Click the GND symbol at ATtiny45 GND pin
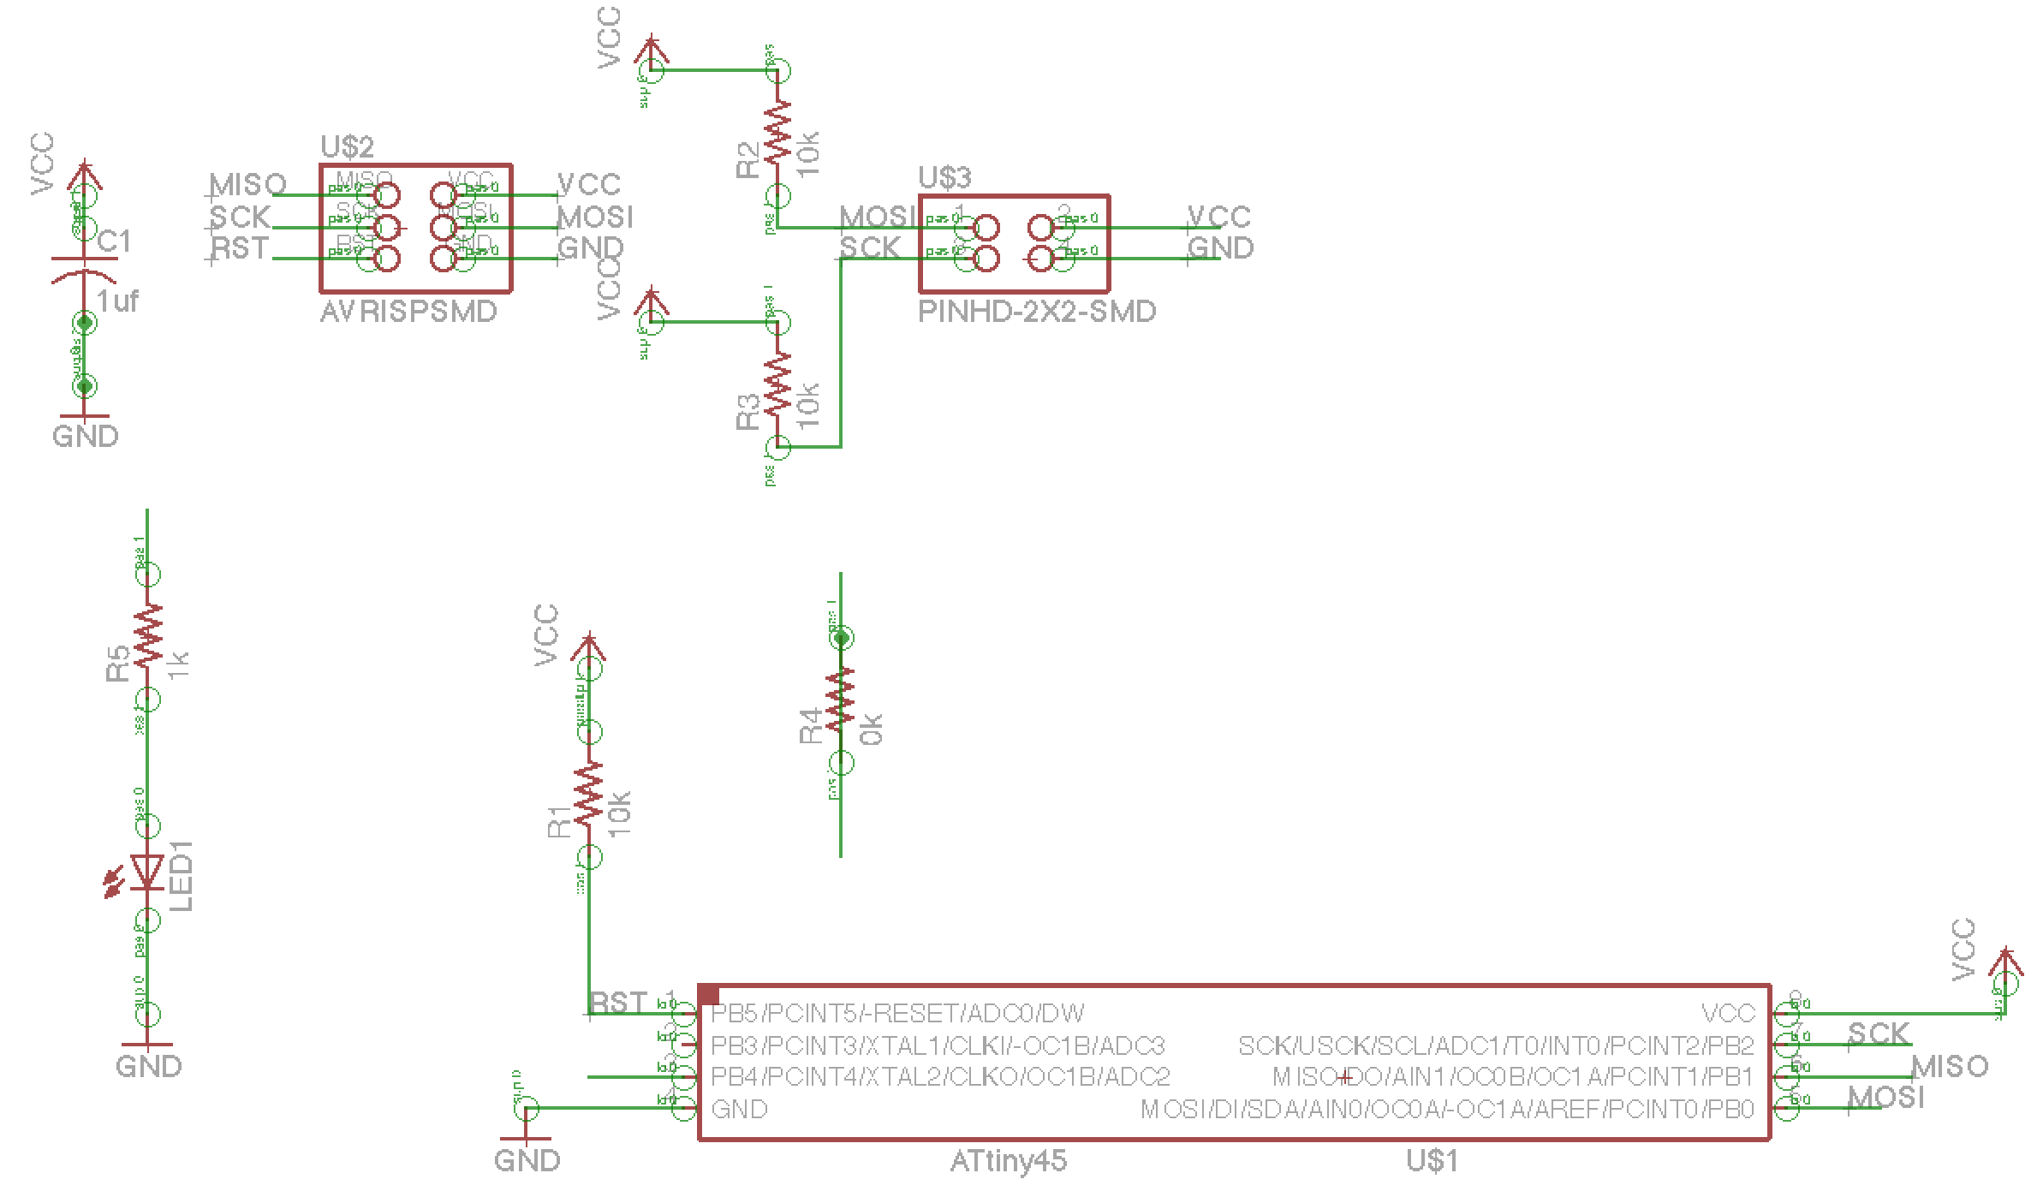 click(x=526, y=1140)
